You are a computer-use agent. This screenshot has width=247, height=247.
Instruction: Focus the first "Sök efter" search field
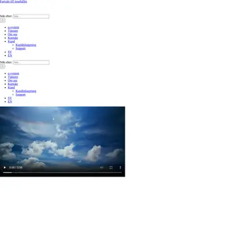[x=31, y=16]
